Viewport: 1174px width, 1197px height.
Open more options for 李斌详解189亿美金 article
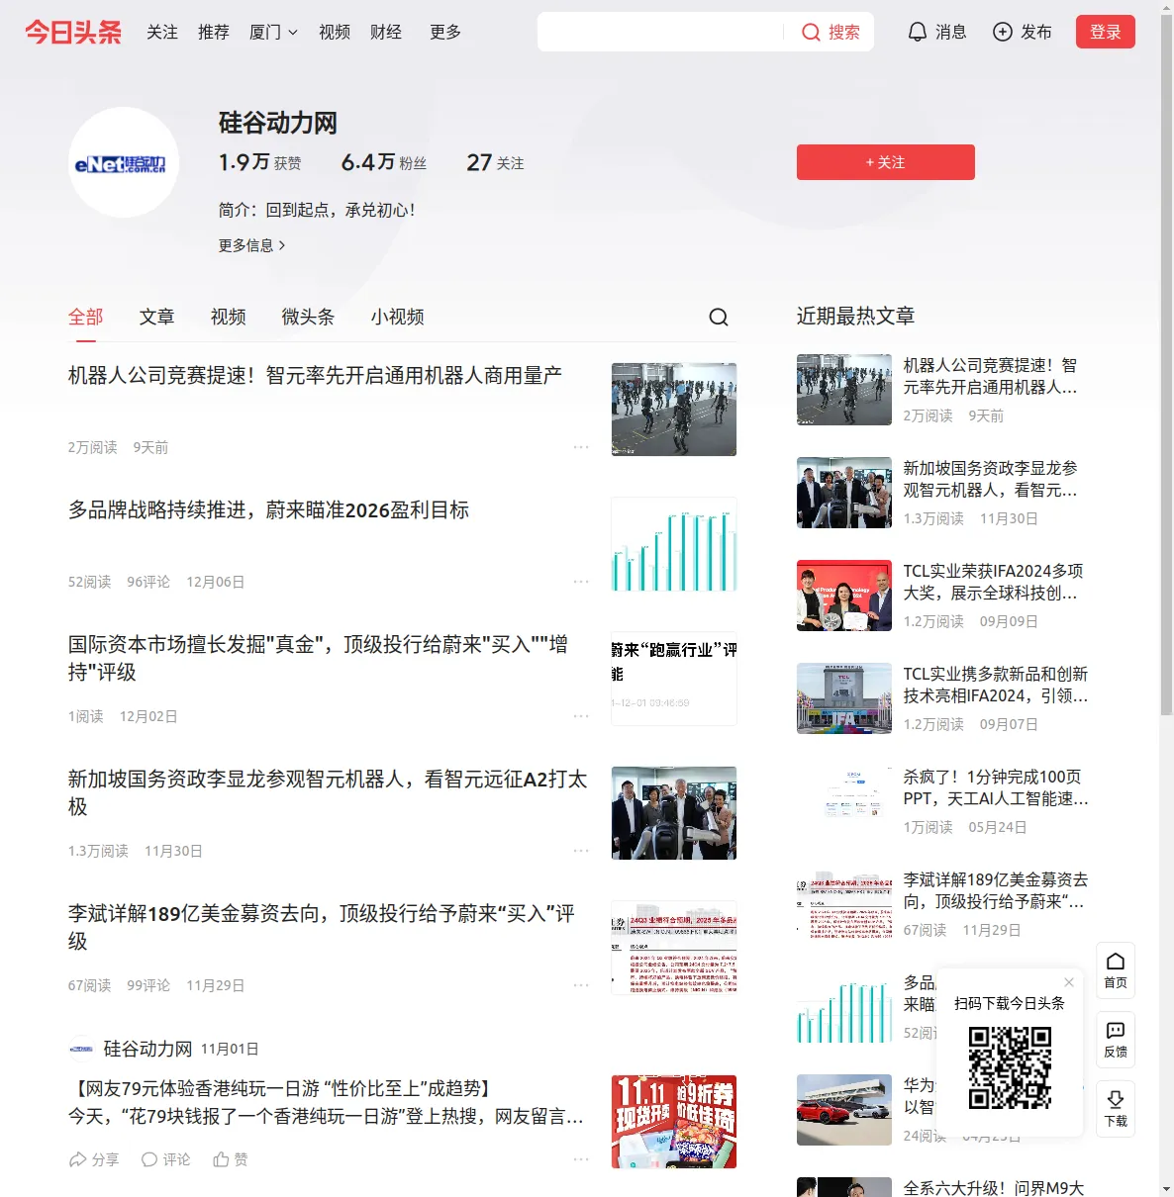tap(581, 985)
